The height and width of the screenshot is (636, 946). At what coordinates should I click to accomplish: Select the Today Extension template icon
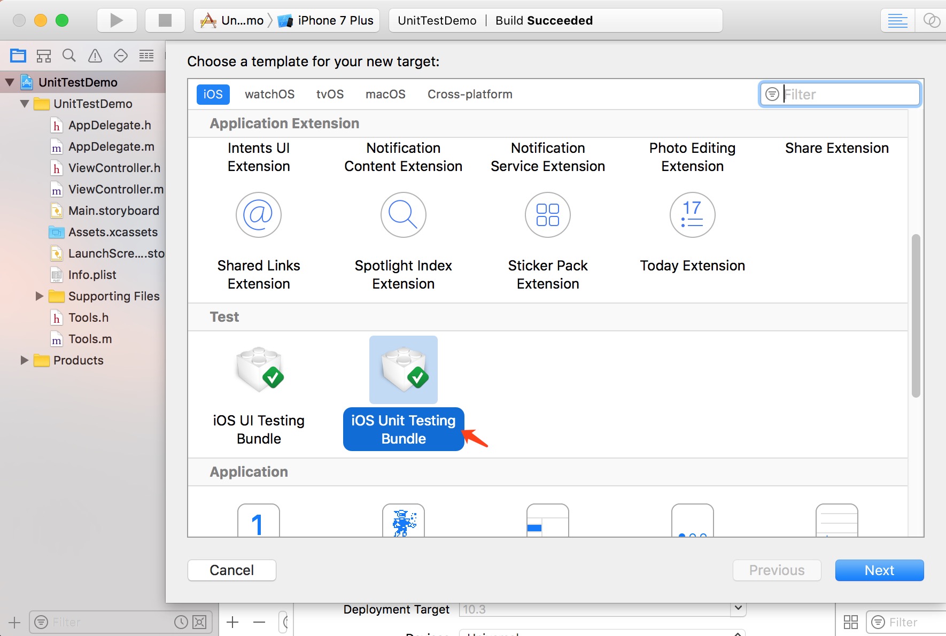[693, 215]
